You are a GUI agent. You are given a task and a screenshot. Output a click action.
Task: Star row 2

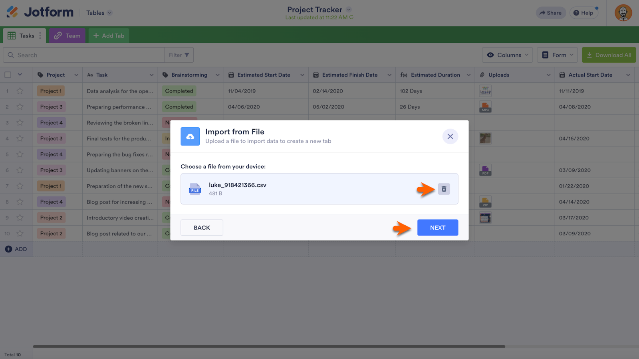(20, 107)
